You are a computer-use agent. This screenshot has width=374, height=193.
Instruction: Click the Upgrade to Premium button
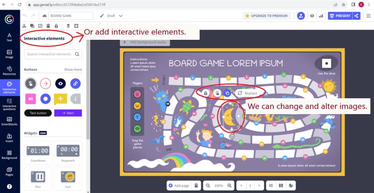267,16
